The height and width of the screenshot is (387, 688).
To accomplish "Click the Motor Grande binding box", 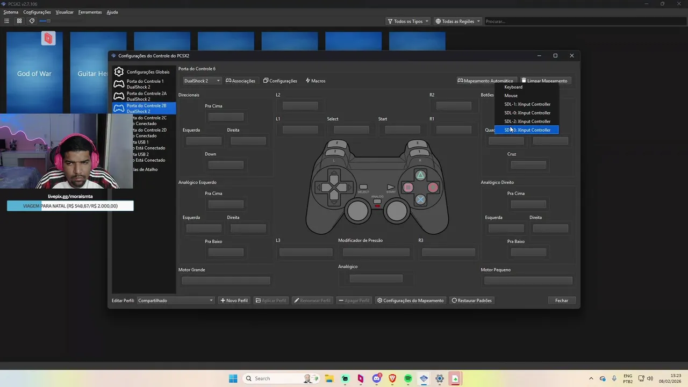I will coord(226,281).
